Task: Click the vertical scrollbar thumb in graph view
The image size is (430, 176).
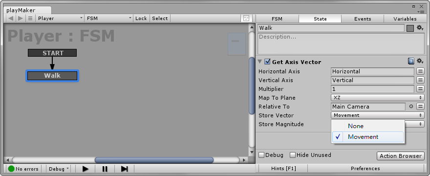Action: point(252,86)
